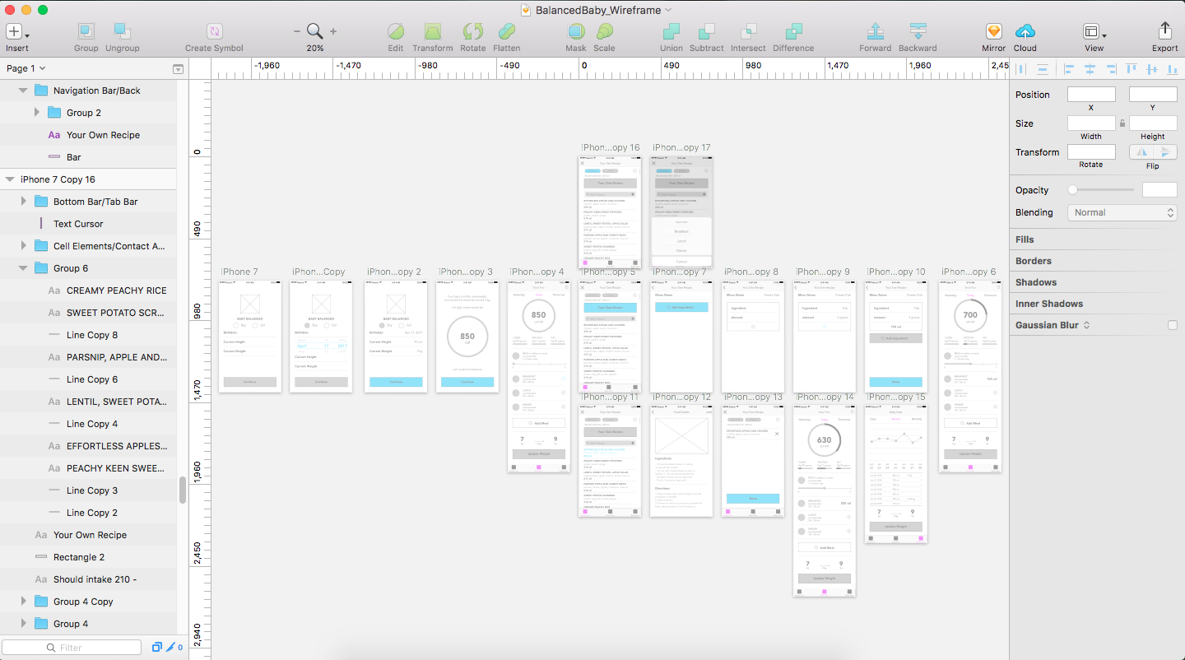1185x660 pixels.
Task: Move layer Forward in toolbar
Action: pyautogui.click(x=875, y=32)
